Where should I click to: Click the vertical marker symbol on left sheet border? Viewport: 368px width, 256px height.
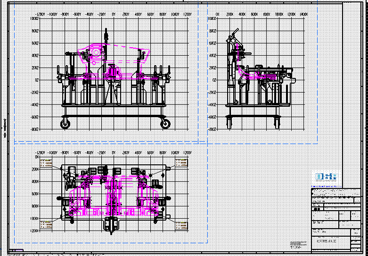(x=5, y=128)
